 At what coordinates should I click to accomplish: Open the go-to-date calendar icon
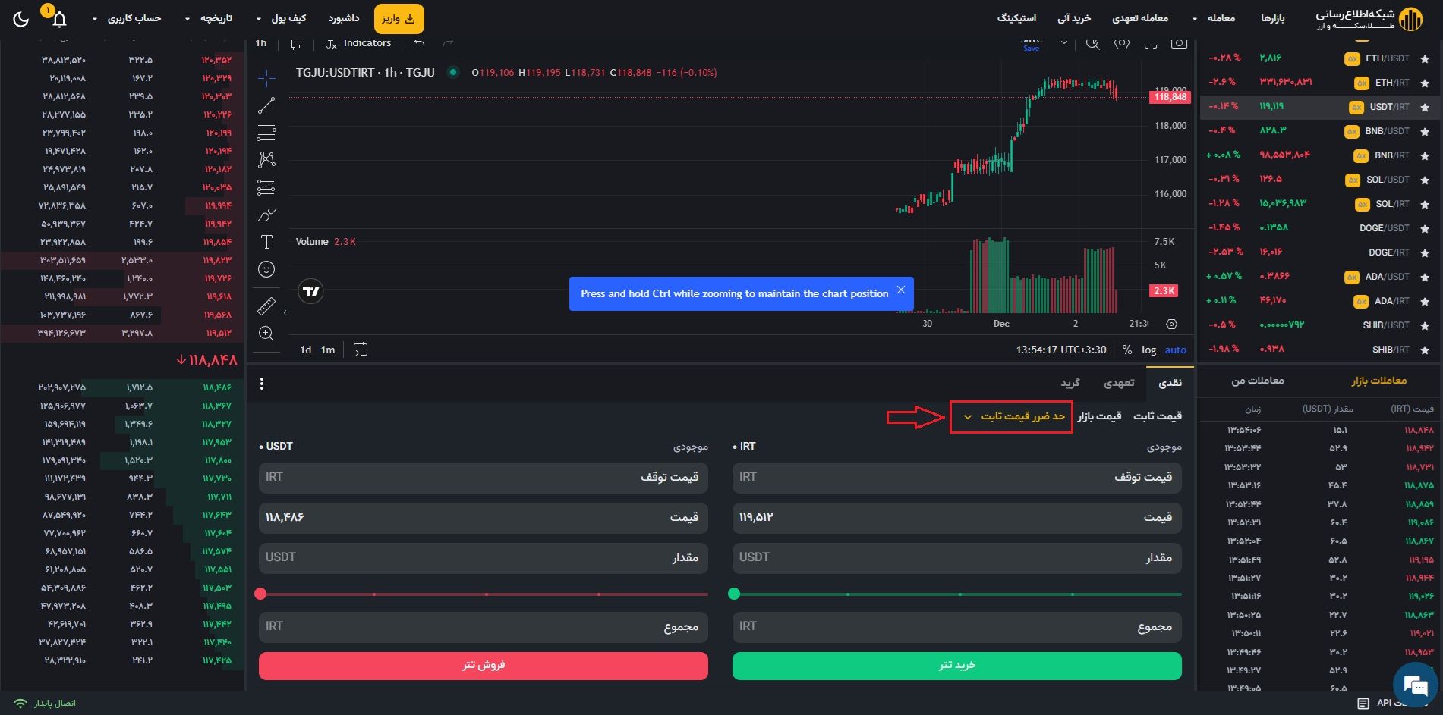click(361, 350)
